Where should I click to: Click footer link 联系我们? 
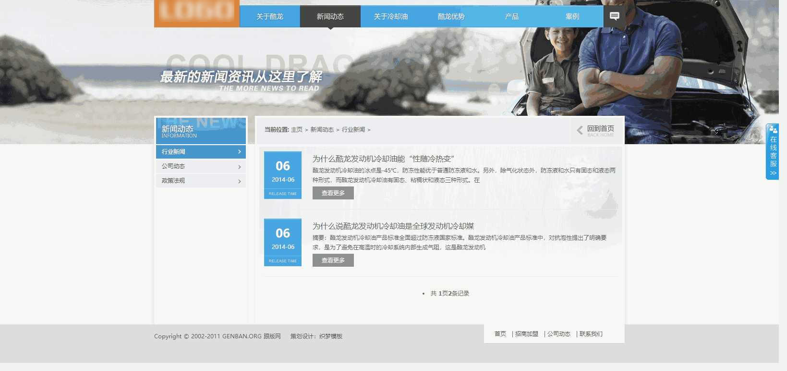point(591,334)
